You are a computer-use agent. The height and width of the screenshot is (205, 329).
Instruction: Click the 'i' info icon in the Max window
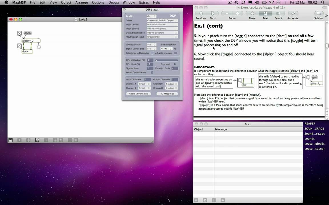214,200
